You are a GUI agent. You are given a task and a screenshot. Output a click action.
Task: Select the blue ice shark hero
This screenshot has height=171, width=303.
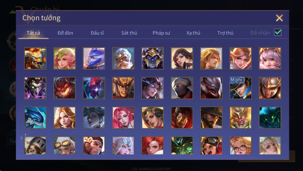click(35, 118)
